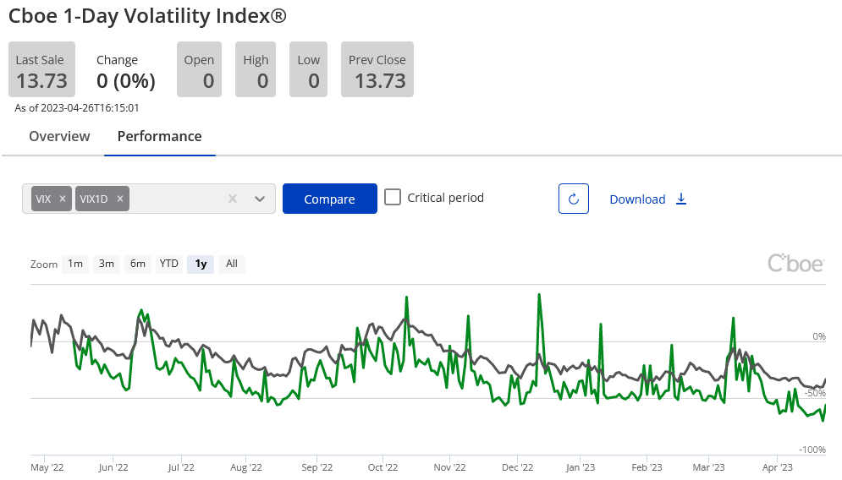Enable the Critical period checkbox
Screen dimensions: 842x480
[x=393, y=198]
